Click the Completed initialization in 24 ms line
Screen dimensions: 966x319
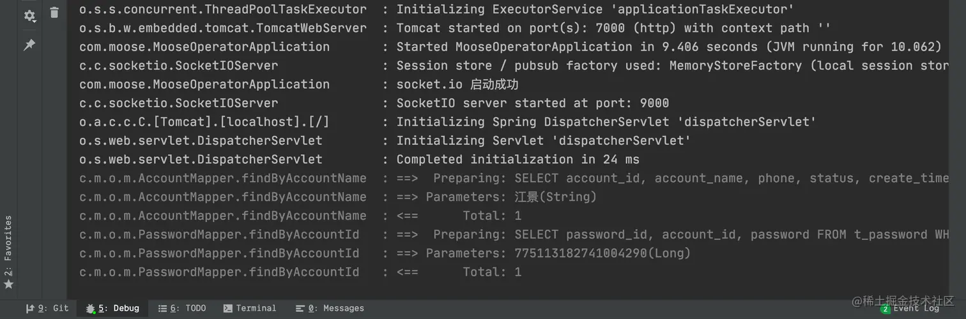pos(517,159)
